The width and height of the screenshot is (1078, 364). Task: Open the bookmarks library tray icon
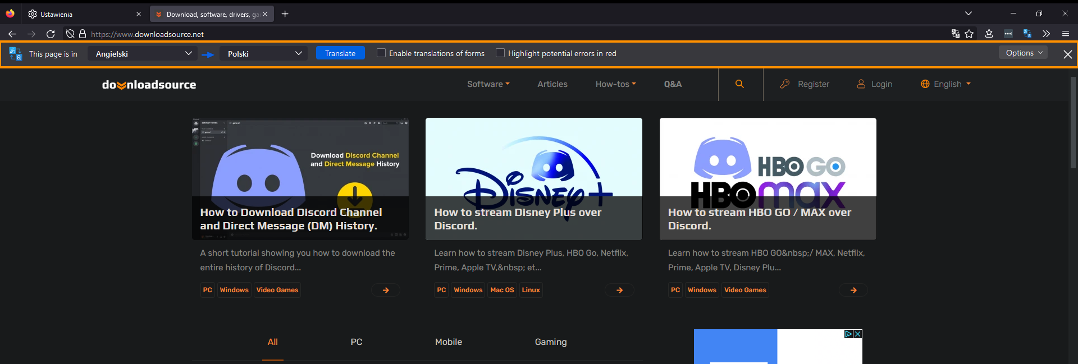[989, 34]
